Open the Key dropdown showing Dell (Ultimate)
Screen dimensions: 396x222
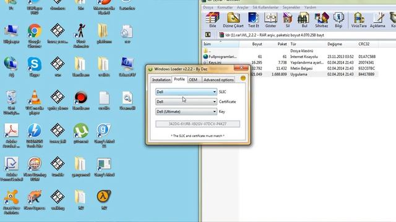(x=186, y=112)
